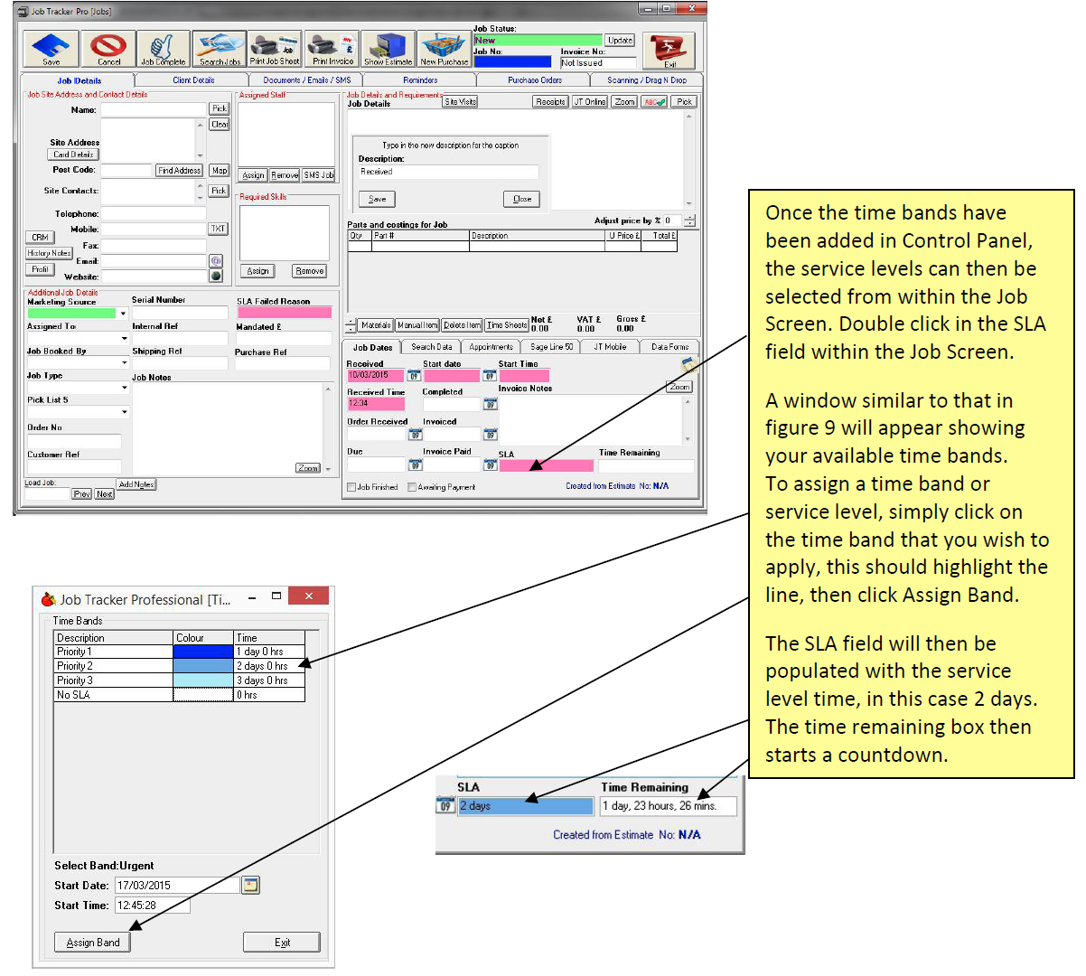Click the Description field containing 'Received'
The height and width of the screenshot is (976, 1086).
448,172
